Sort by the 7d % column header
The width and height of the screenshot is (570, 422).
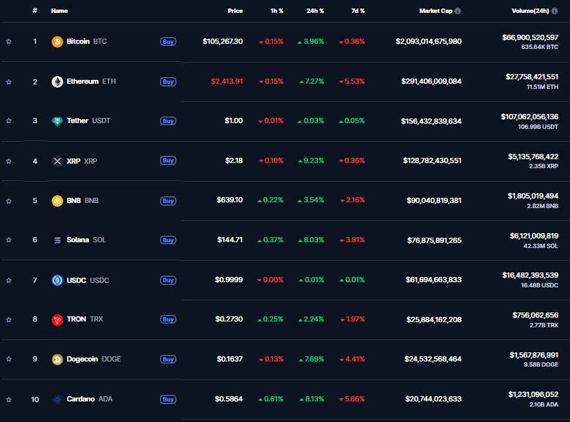pos(358,11)
